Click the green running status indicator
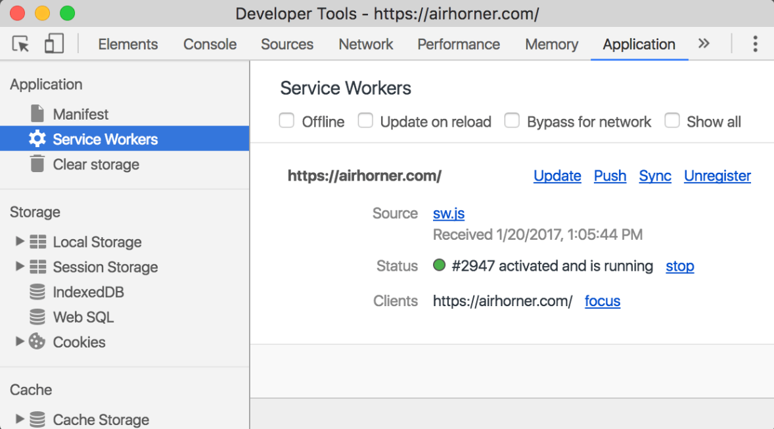The width and height of the screenshot is (774, 429). [x=439, y=265]
